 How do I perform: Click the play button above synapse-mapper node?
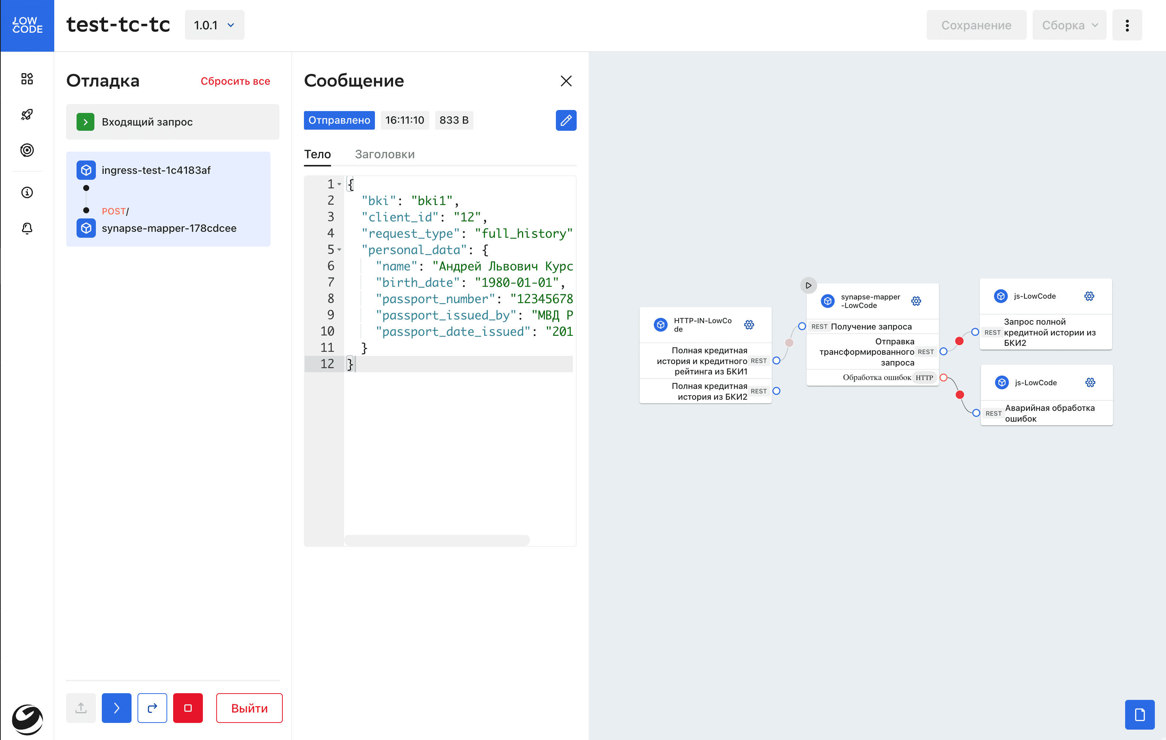(808, 286)
